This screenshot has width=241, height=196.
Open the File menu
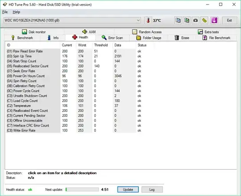click(x=5, y=12)
